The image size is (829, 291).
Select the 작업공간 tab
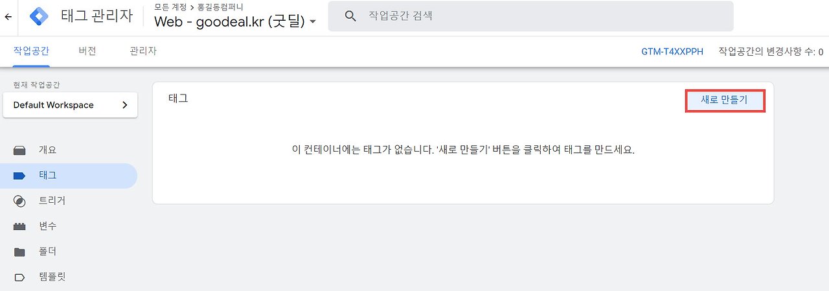pyautogui.click(x=31, y=51)
